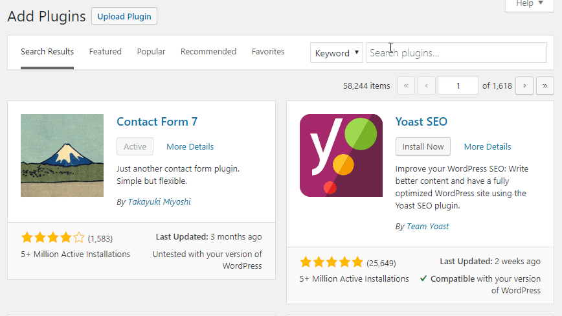Click the first page double-arrow button
The width and height of the screenshot is (562, 316).
pyautogui.click(x=406, y=85)
